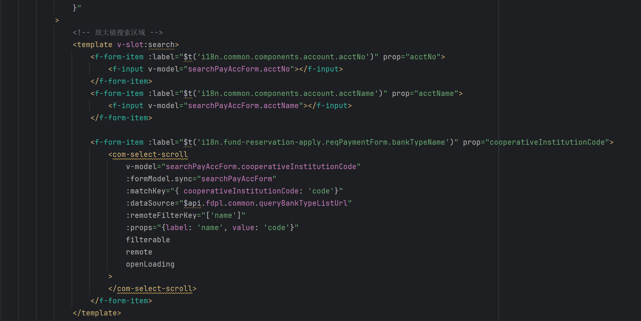The height and width of the screenshot is (321, 641).
Task: Click queryBankTypeListUrl in the dataSource value
Action: 303,203
